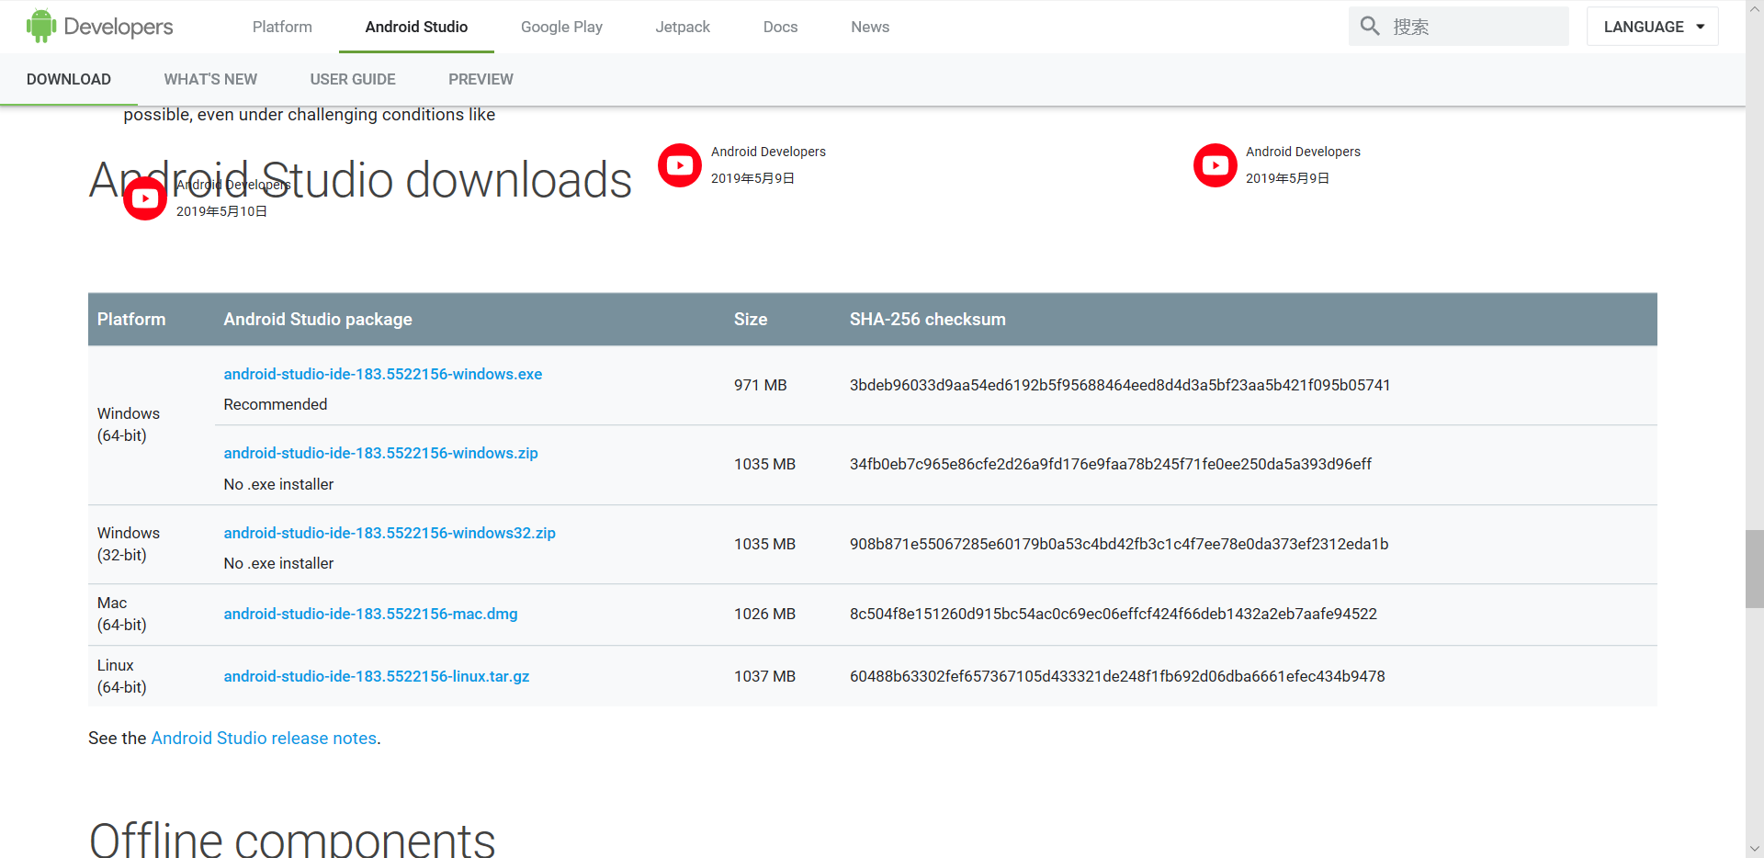The height and width of the screenshot is (858, 1764).
Task: Open the LANGUAGE dropdown
Action: click(1652, 27)
